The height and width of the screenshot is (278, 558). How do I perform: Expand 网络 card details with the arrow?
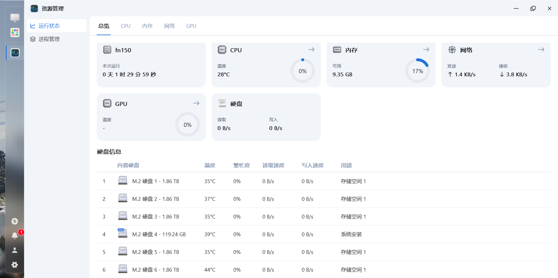(x=541, y=49)
